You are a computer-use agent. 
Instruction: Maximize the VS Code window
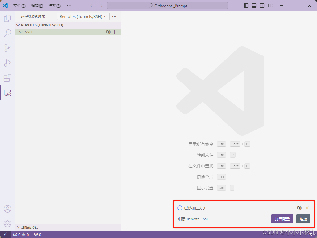295,6
